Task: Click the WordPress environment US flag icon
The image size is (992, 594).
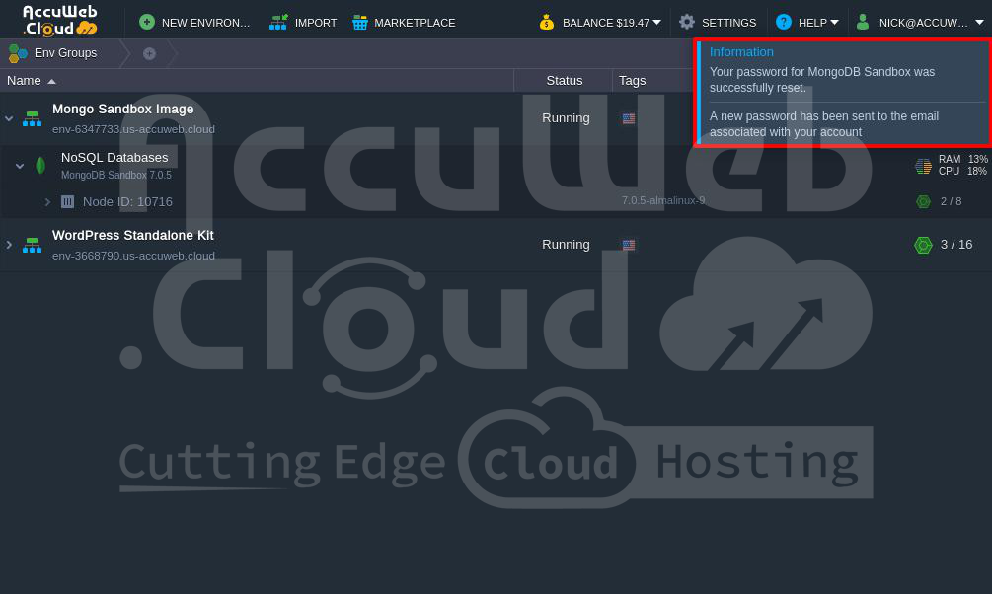Action: (x=629, y=245)
